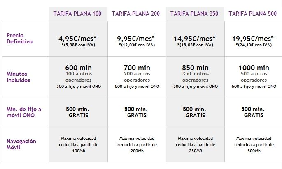Viewport: 282px width, 169px height.
Task: Click the Navegación Móvil row label
Action: pos(21,144)
